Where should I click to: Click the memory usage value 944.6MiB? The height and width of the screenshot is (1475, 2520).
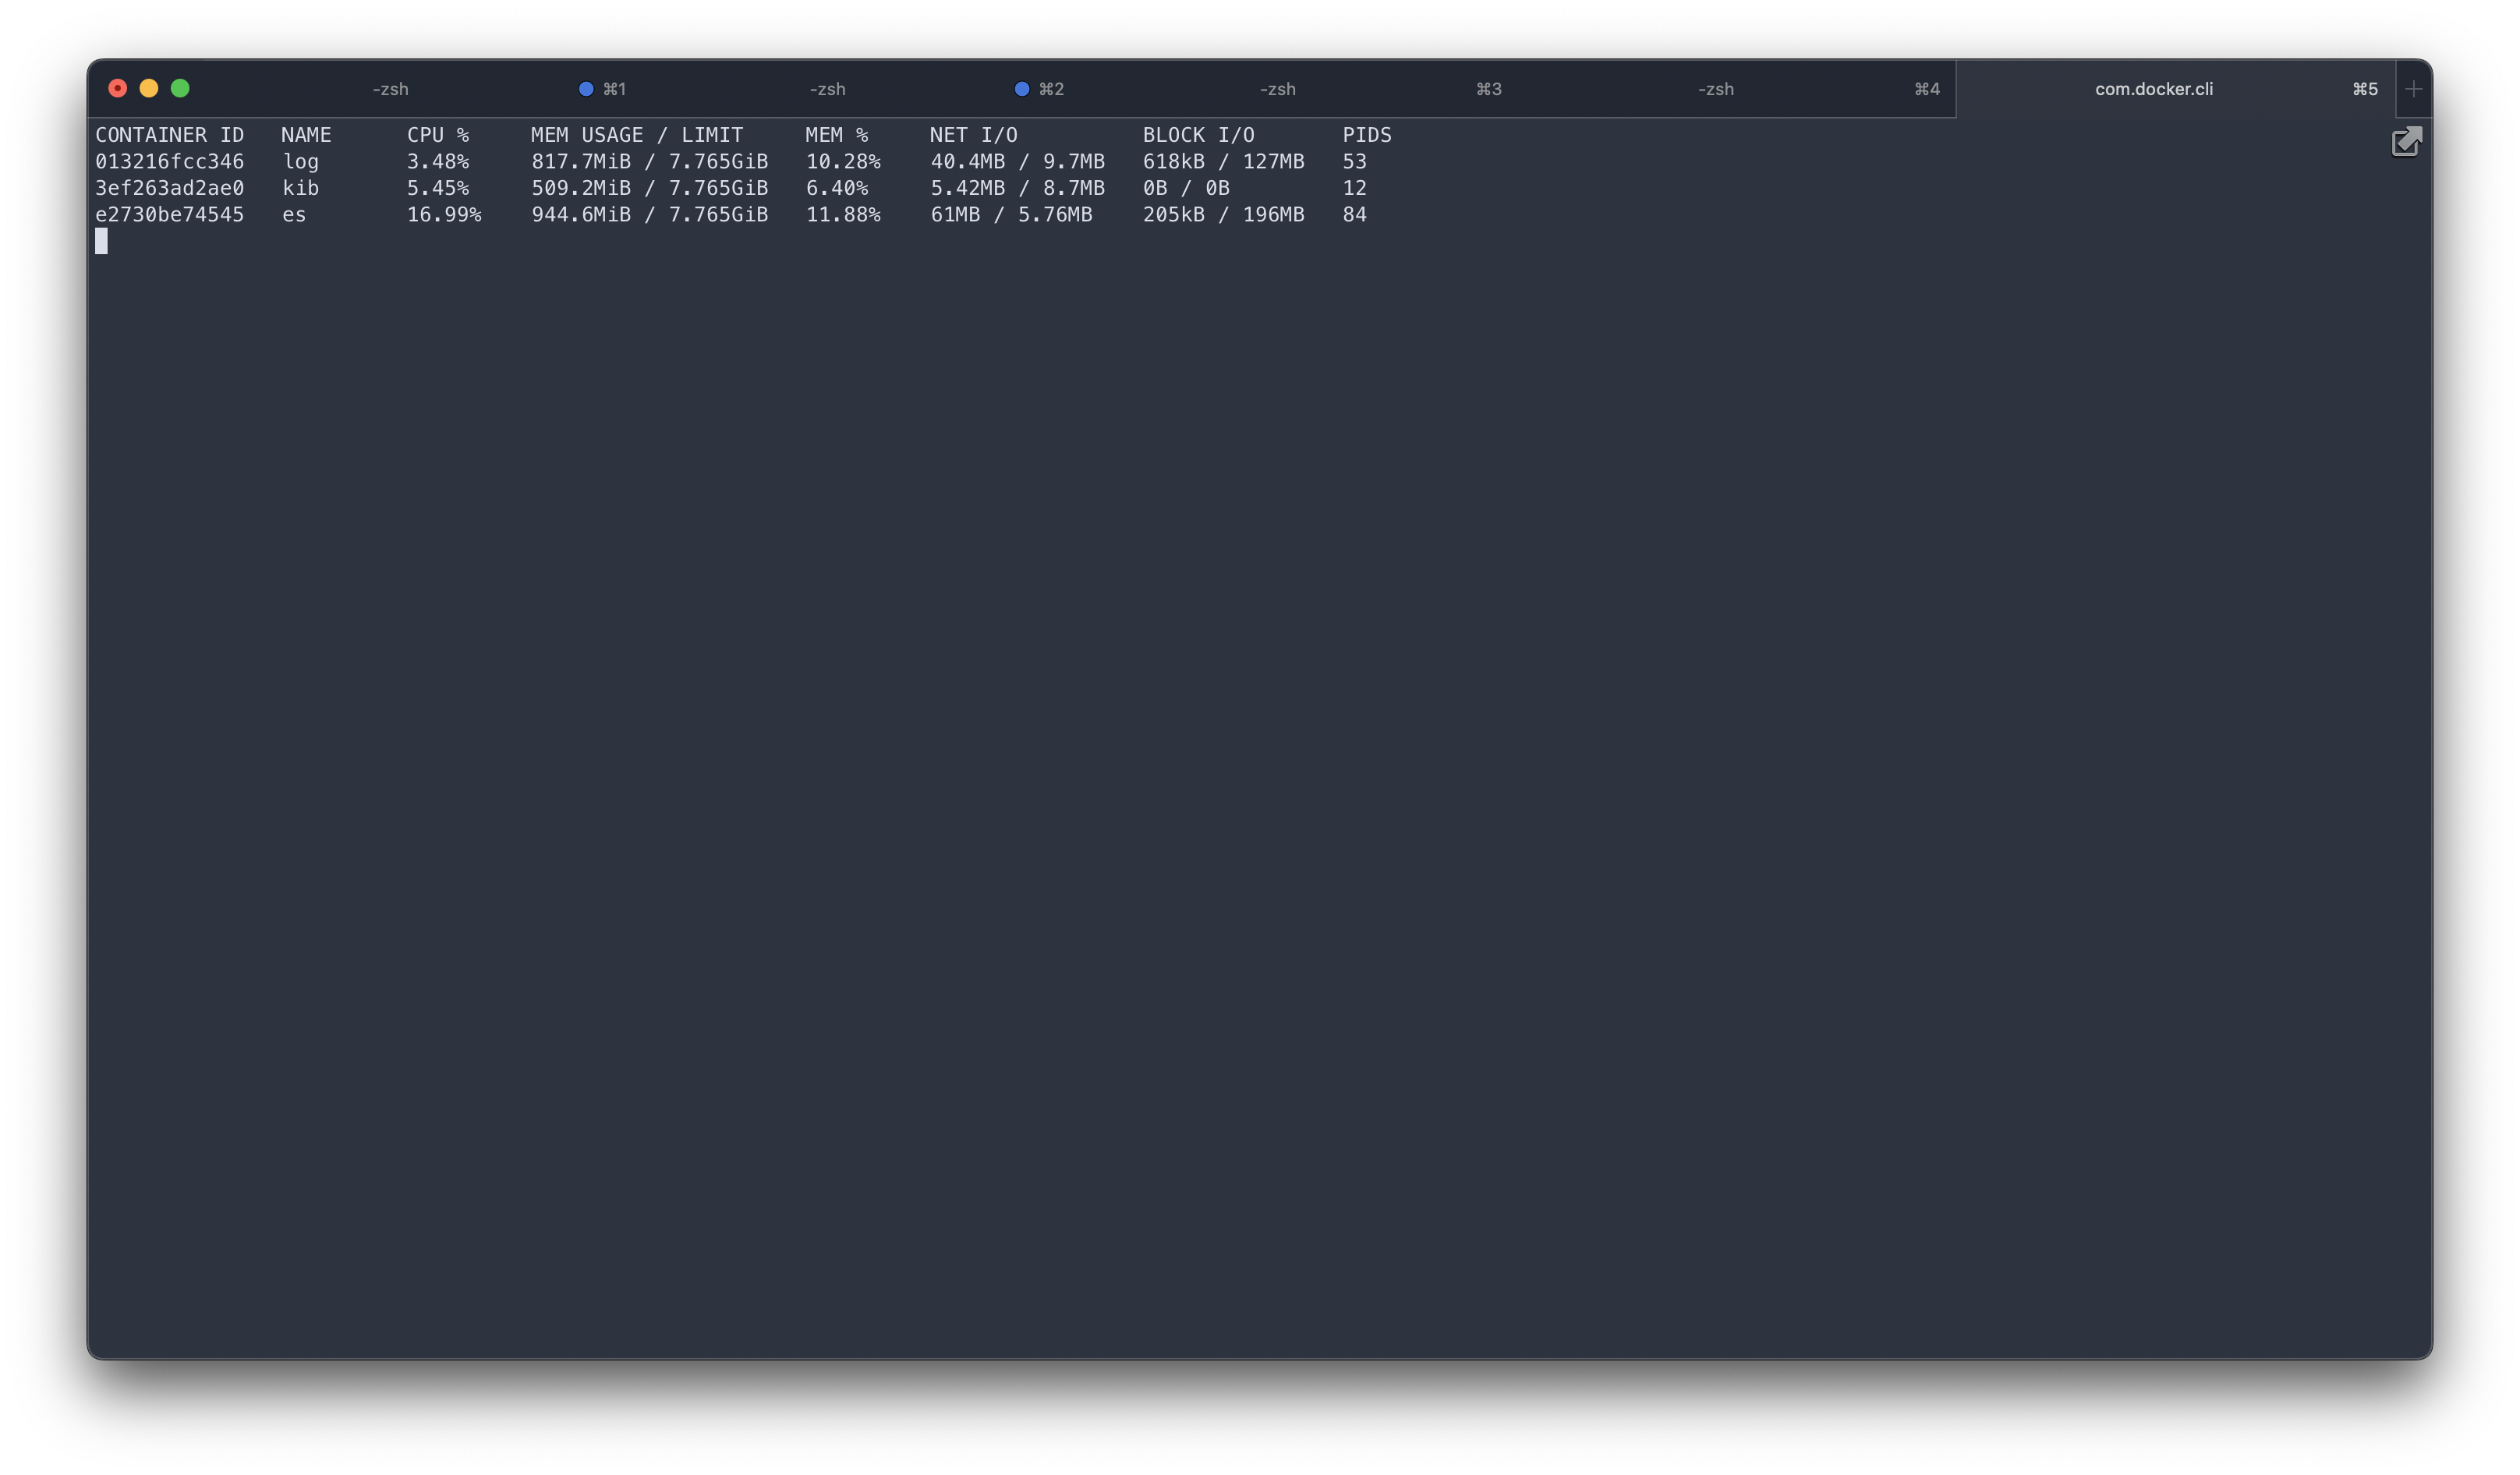[581, 214]
